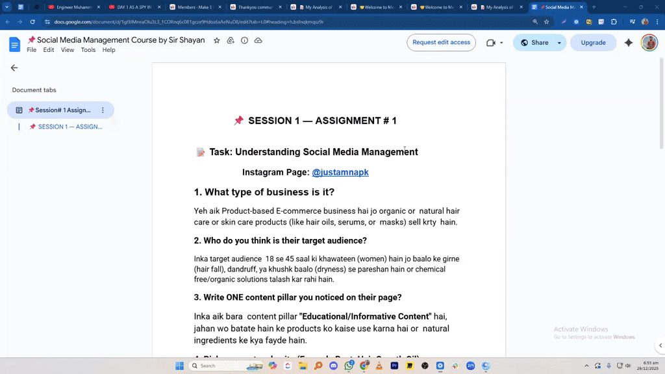Click your profile avatar in the top corner
Image resolution: width=665 pixels, height=374 pixels.
point(649,42)
